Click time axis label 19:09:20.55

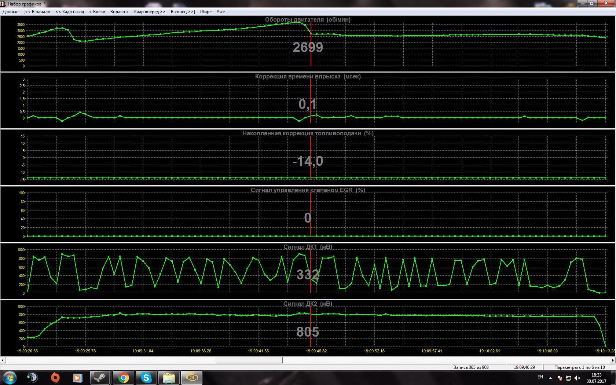(27, 351)
